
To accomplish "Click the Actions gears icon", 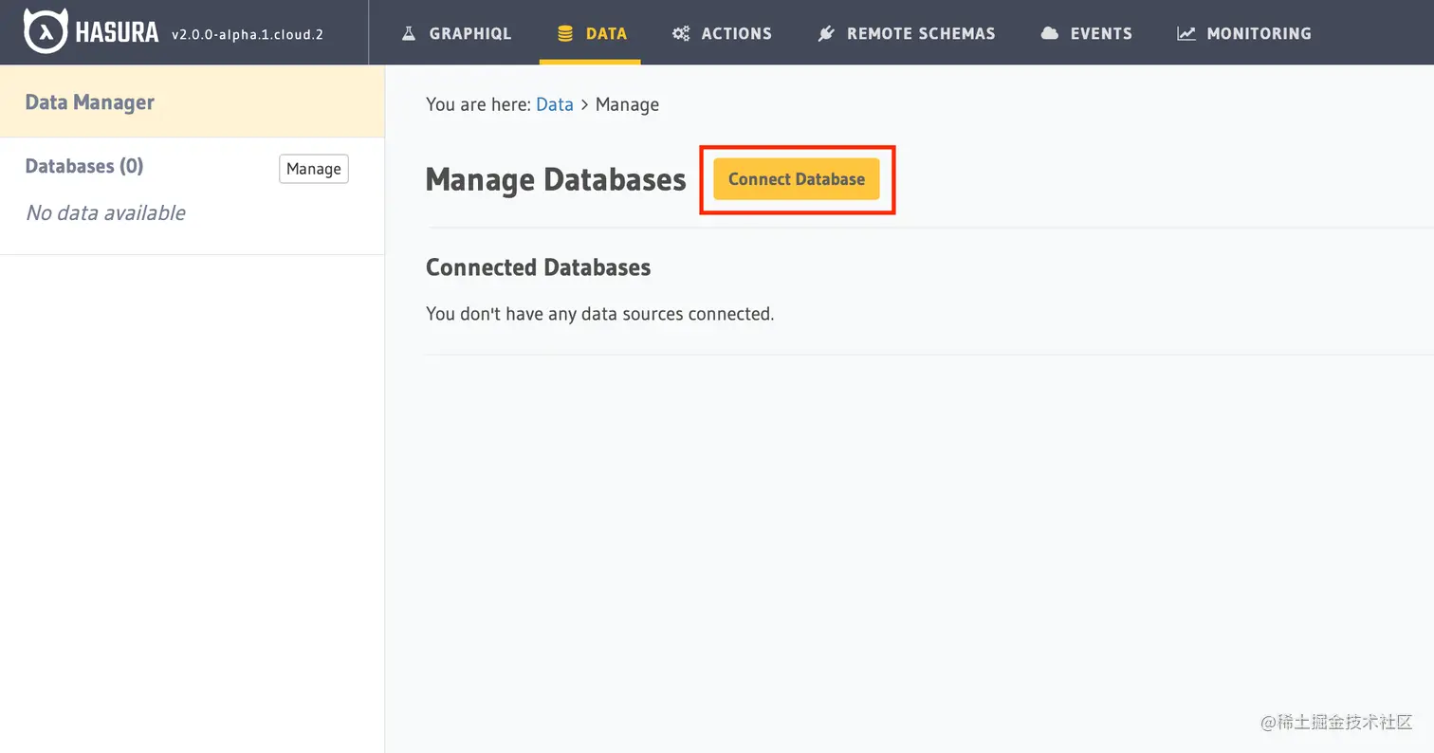I will [681, 33].
